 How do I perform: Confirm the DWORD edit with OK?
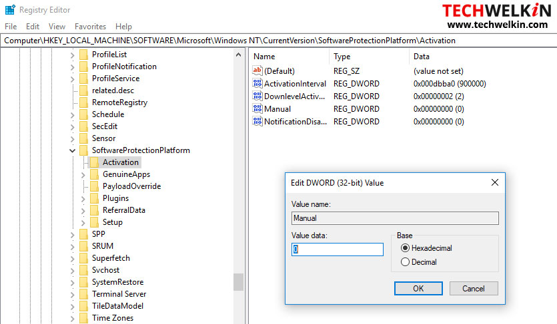point(418,288)
